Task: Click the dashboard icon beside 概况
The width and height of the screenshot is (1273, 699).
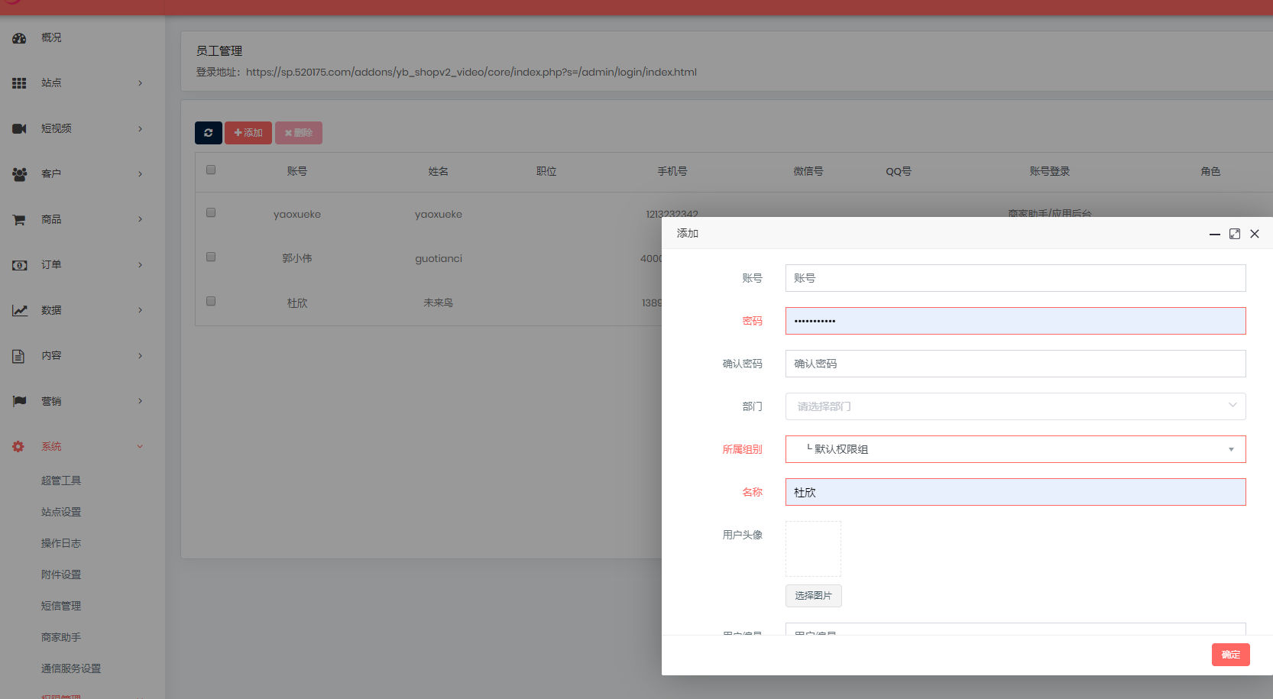Action: click(19, 37)
